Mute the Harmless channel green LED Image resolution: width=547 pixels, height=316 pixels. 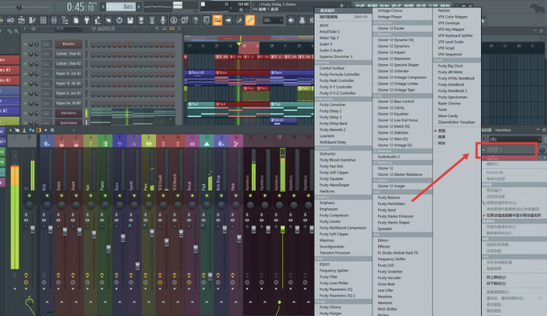click(25, 113)
